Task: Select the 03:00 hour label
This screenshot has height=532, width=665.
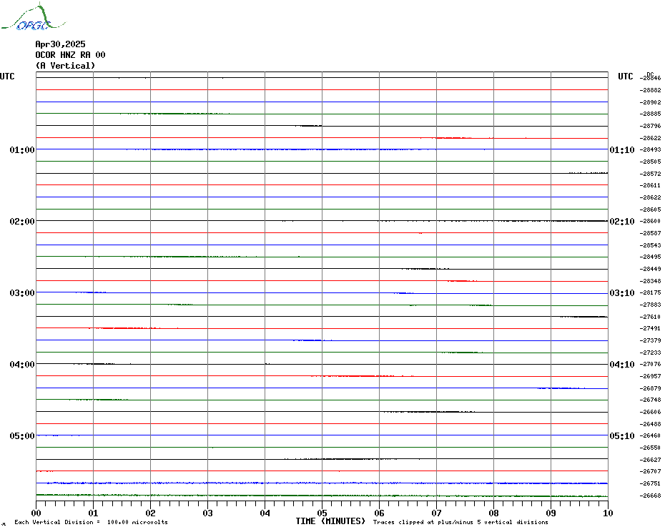Action: coord(22,292)
